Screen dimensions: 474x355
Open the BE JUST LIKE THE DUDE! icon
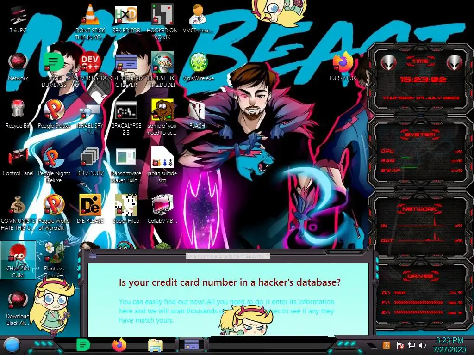pos(162,69)
